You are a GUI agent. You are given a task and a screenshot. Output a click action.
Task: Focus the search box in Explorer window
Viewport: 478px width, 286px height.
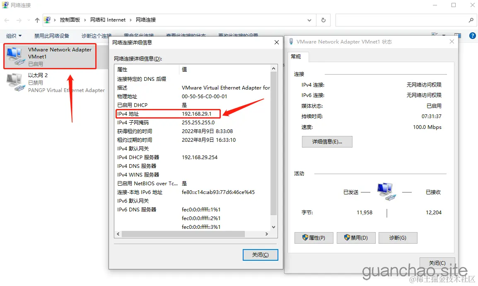pos(402,20)
